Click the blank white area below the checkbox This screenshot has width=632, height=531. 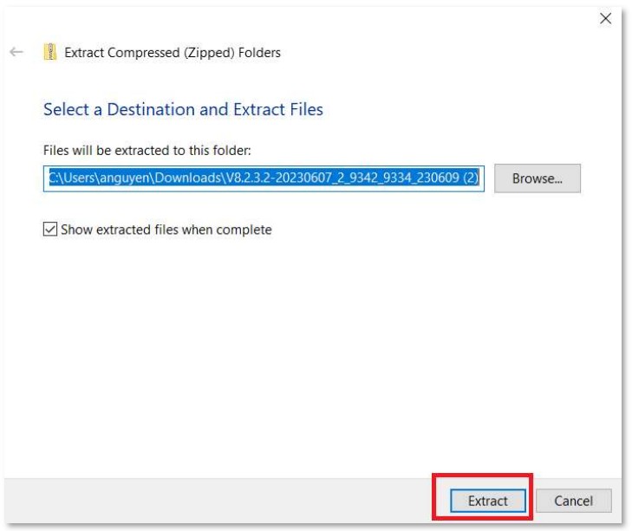tap(312, 346)
